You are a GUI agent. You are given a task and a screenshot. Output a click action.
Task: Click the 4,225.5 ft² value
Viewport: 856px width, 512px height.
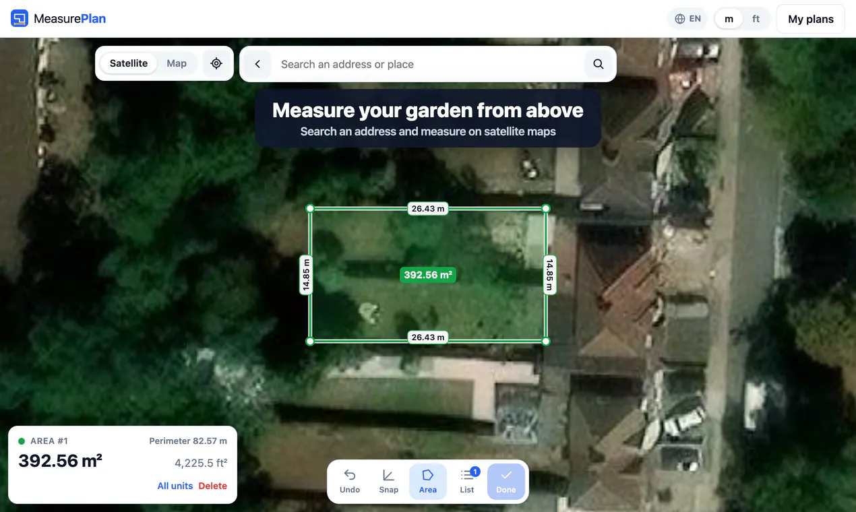[201, 463]
